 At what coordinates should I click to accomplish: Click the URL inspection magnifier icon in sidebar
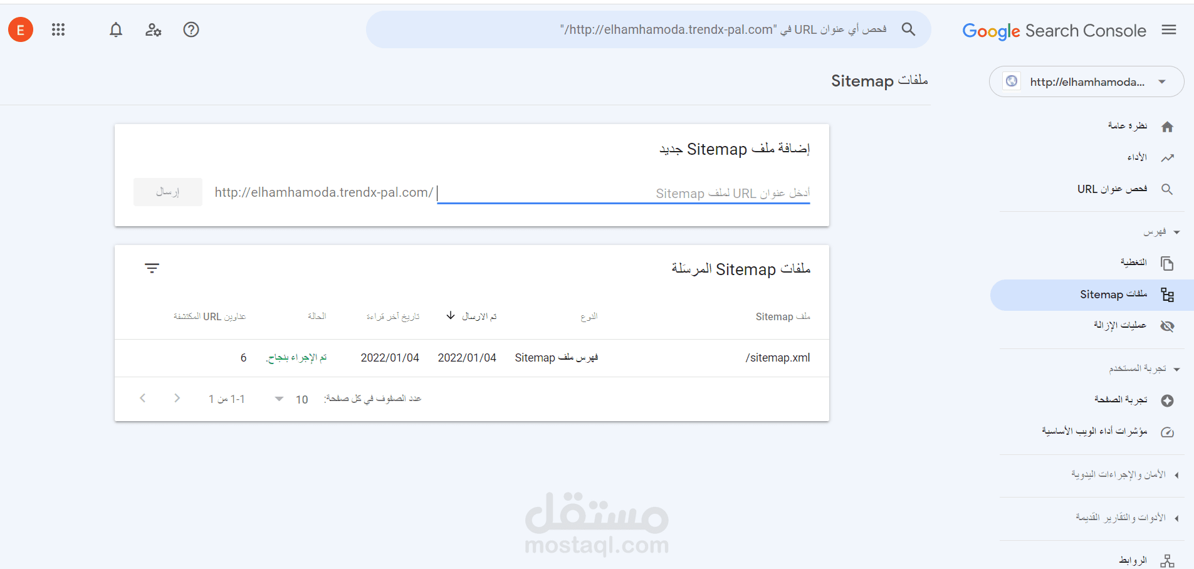pyautogui.click(x=1167, y=189)
